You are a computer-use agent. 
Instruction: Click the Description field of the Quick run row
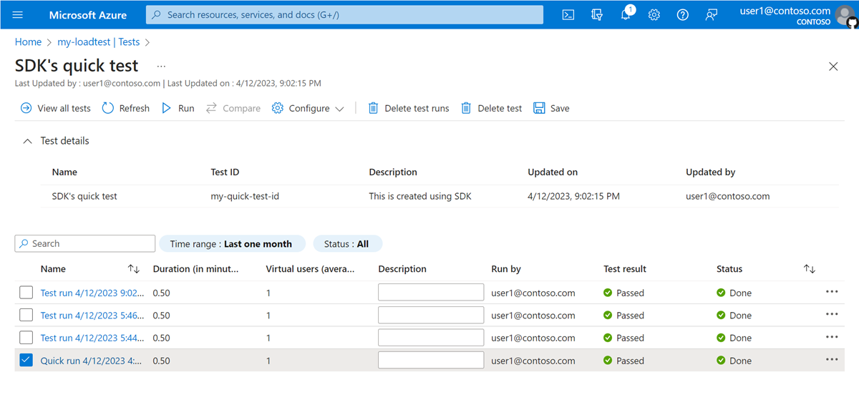pos(431,360)
